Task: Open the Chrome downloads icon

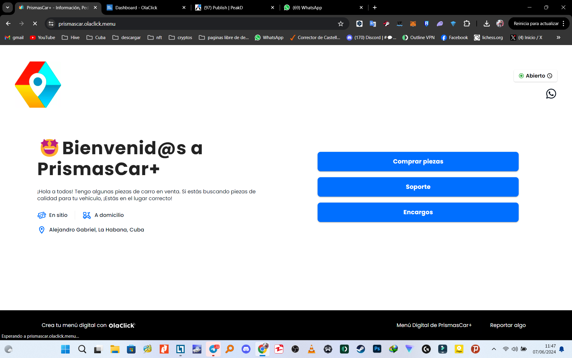Action: (486, 24)
